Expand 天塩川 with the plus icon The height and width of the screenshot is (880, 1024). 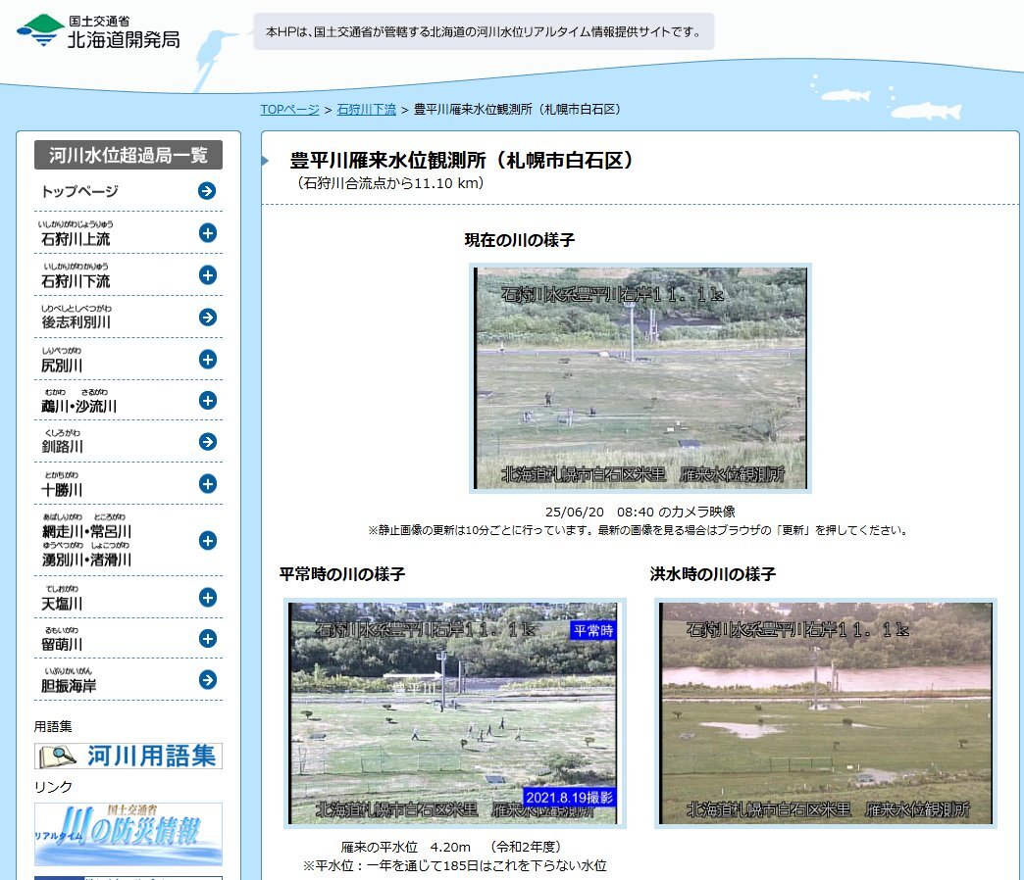tap(207, 598)
